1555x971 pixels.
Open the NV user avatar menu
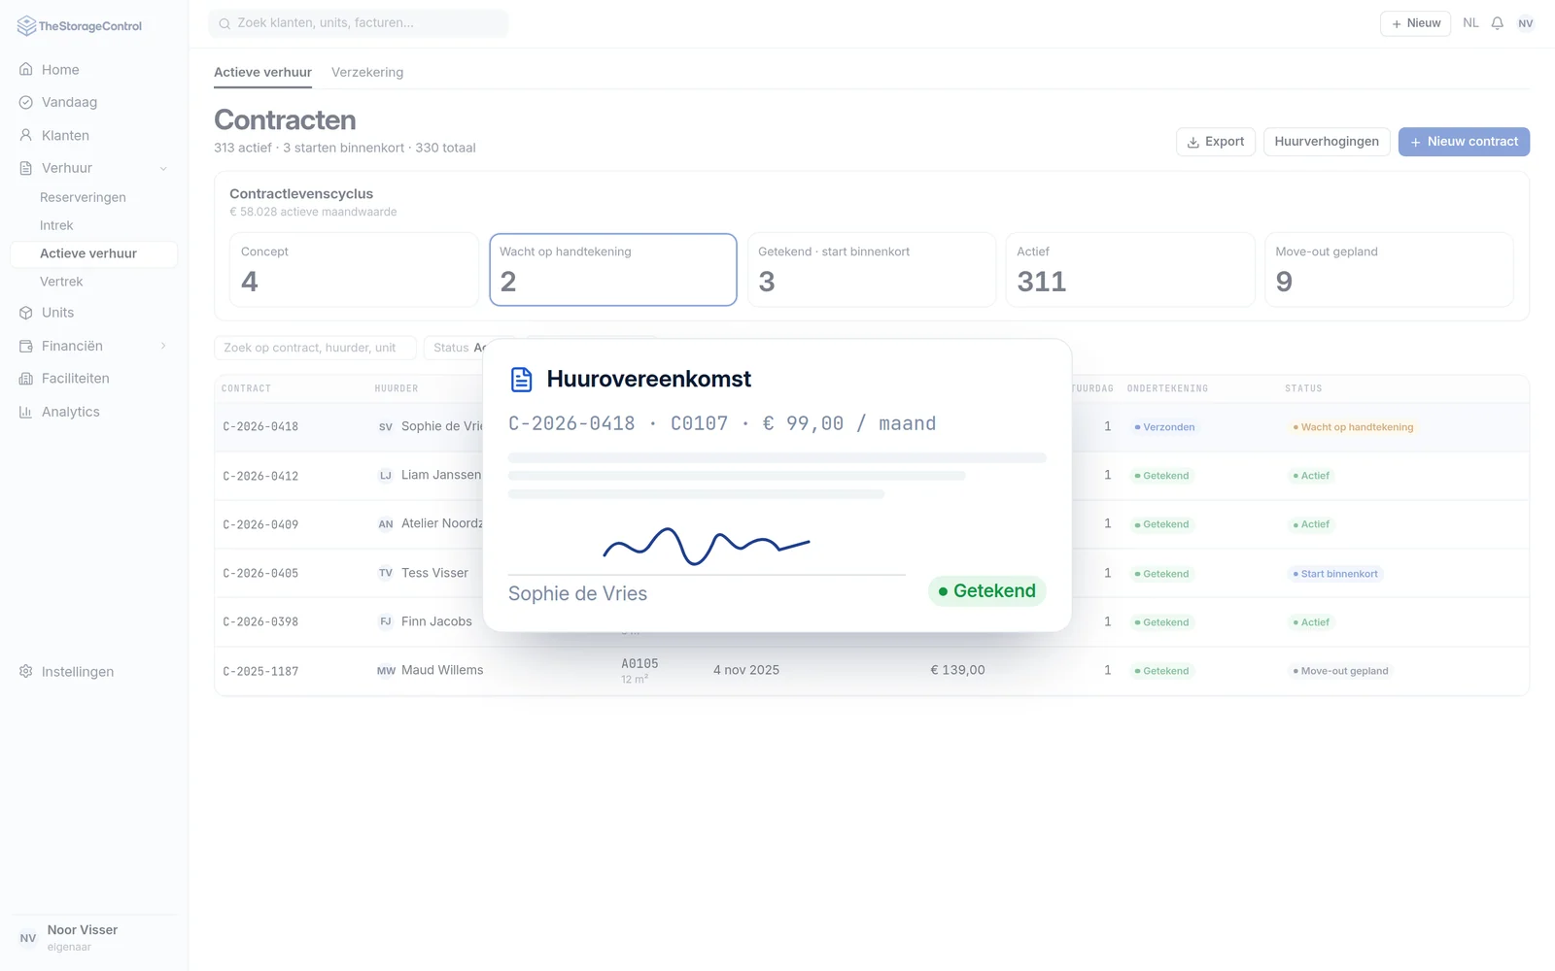coord(1526,23)
